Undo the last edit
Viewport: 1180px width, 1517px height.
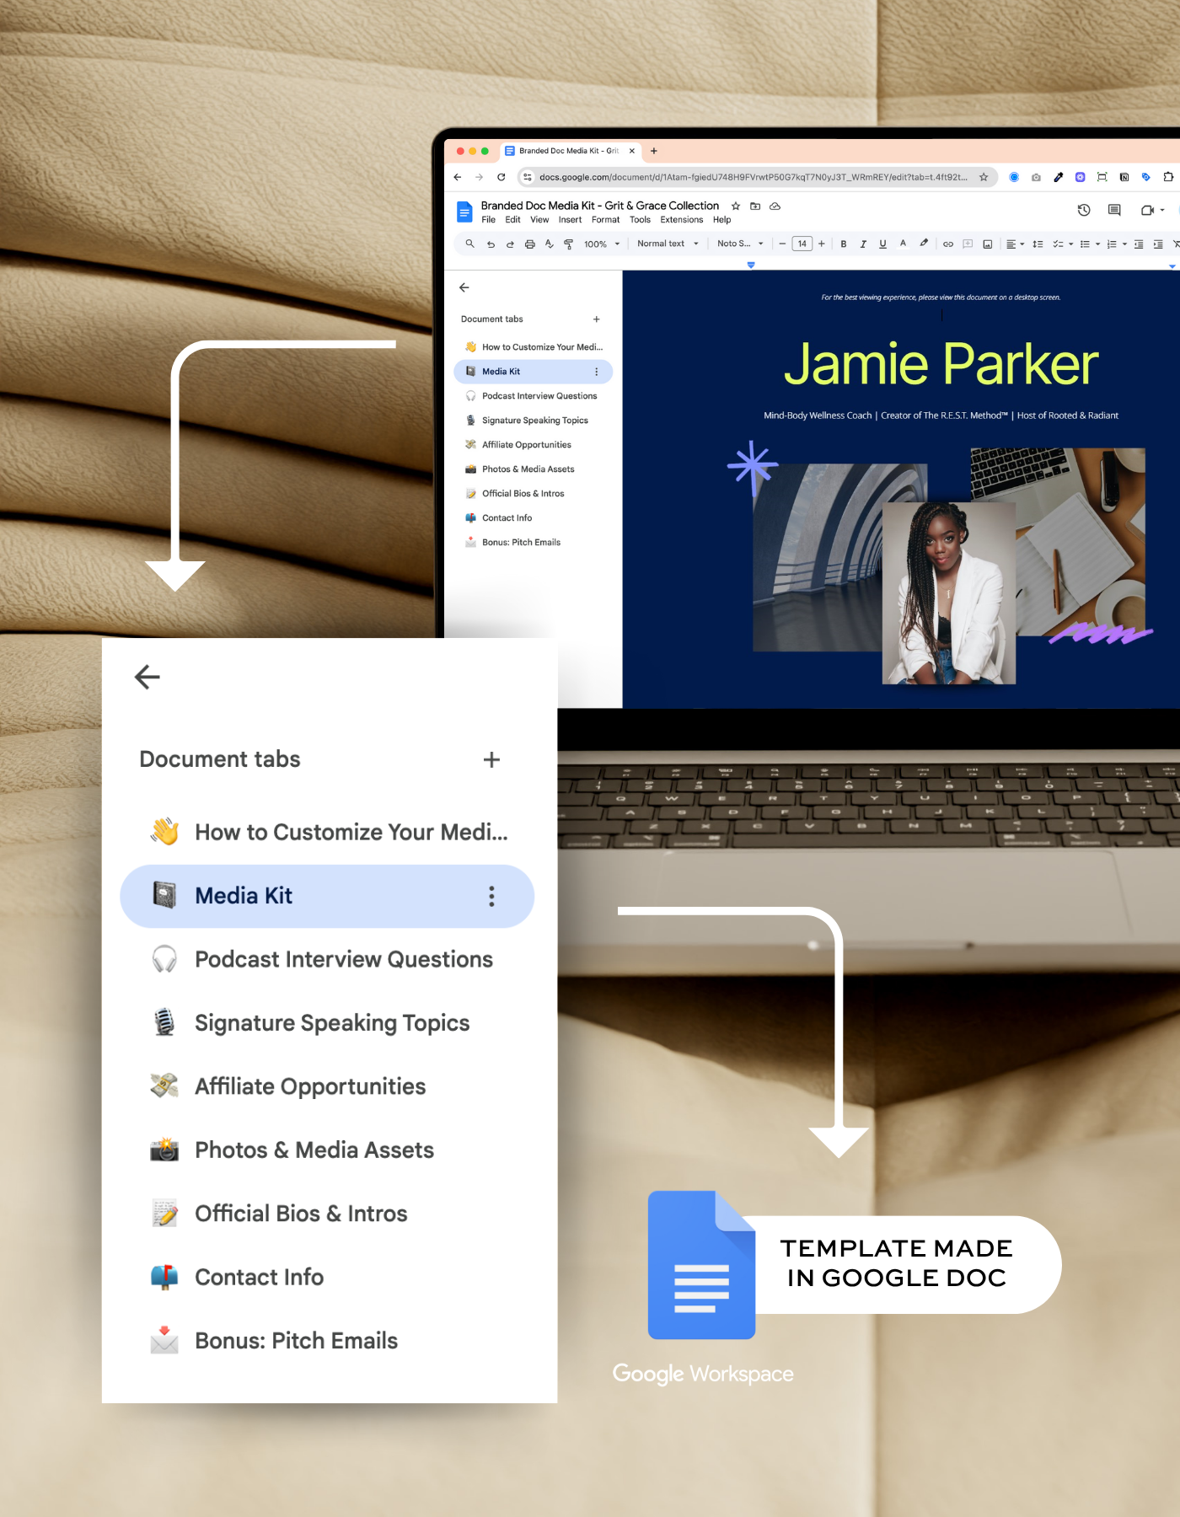pos(491,244)
